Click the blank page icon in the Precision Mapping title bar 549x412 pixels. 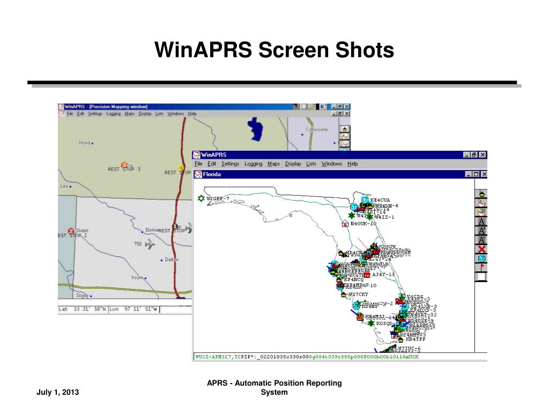pyautogui.click(x=305, y=107)
